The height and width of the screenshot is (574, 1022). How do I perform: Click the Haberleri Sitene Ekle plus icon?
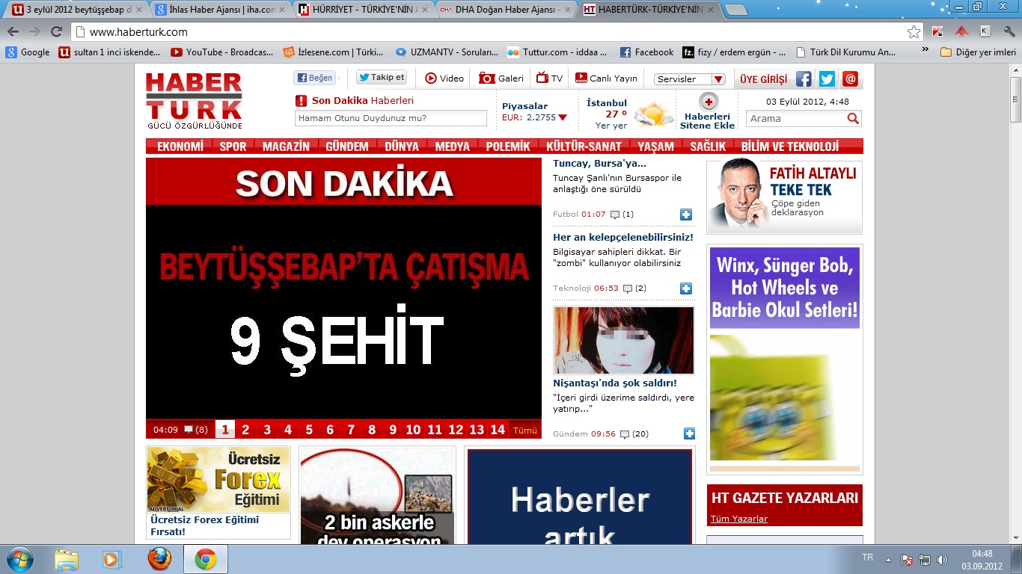(x=708, y=102)
